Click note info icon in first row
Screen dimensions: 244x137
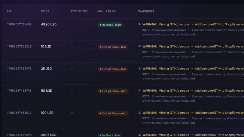click(139, 30)
